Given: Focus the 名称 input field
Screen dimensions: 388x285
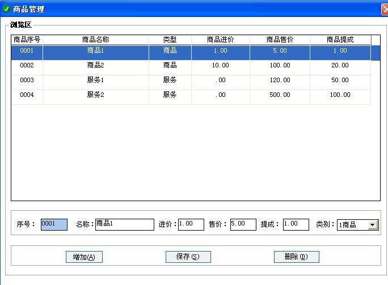Looking at the screenshot, I should [x=125, y=224].
